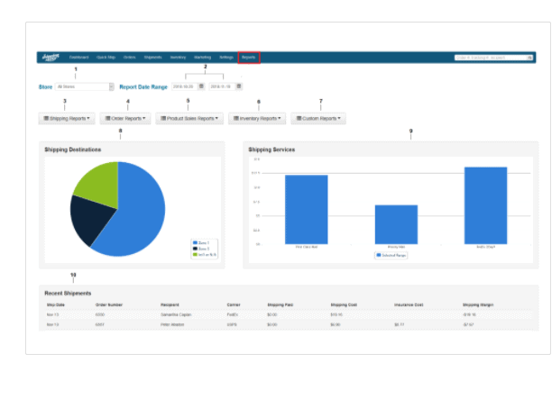The width and height of the screenshot is (552, 399).
Task: Click the Selected Range legend under the bar chart
Action: click(391, 255)
